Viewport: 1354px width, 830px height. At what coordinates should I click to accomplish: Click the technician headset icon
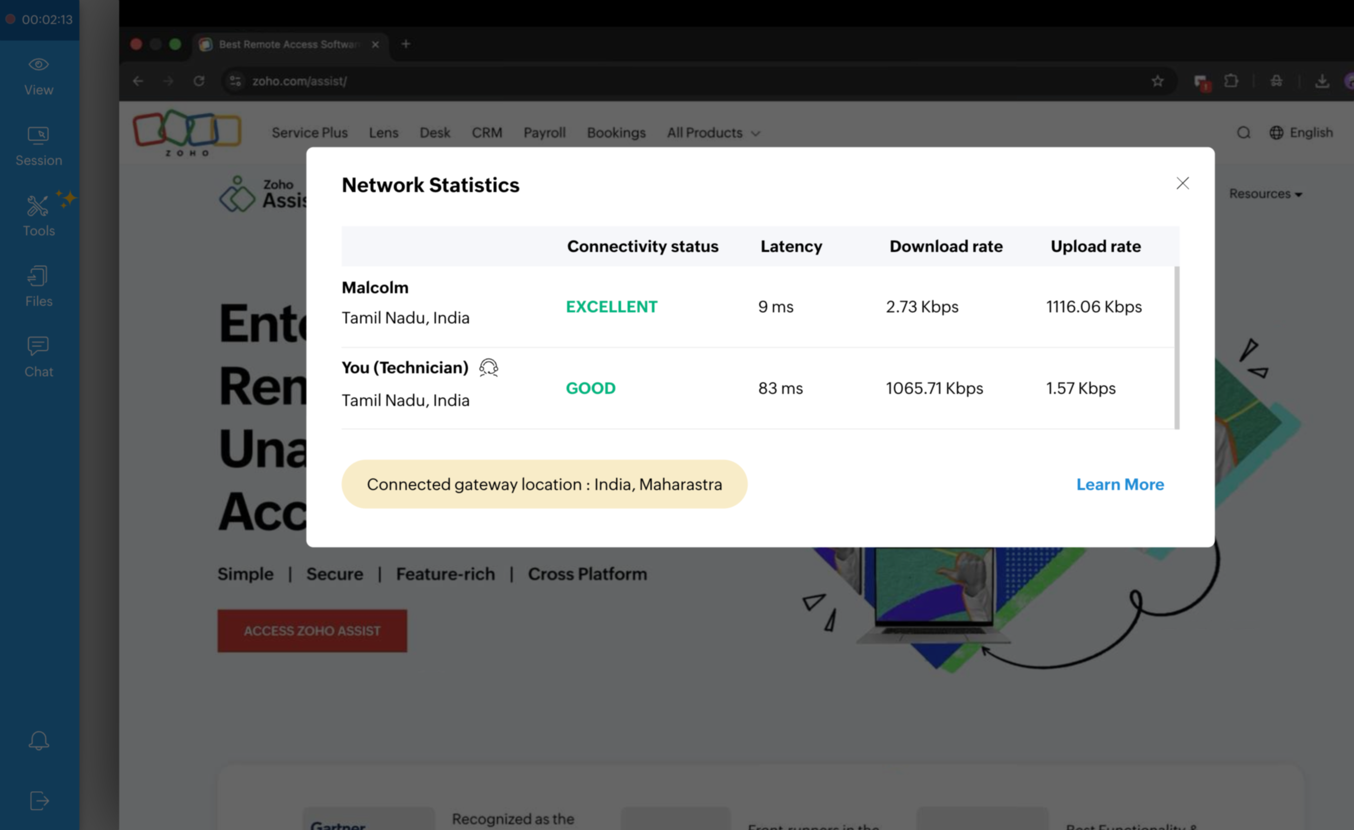point(488,367)
